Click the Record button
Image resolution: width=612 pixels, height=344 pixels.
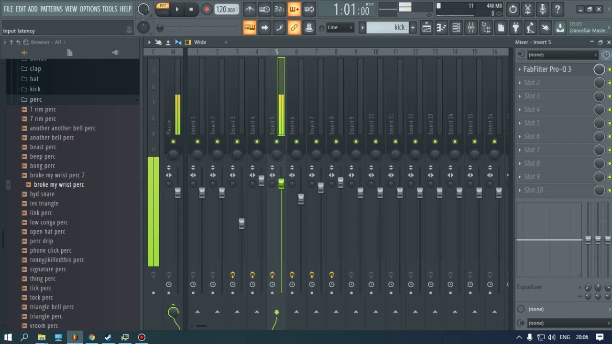[207, 9]
